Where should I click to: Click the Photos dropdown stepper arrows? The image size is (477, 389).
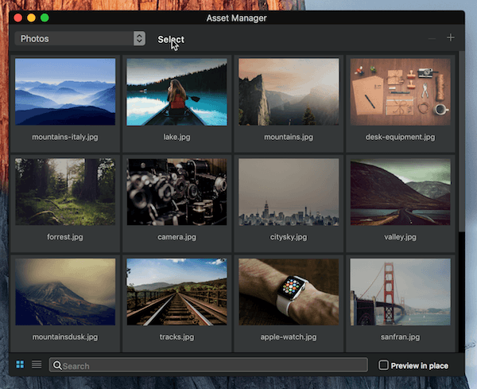pyautogui.click(x=139, y=38)
